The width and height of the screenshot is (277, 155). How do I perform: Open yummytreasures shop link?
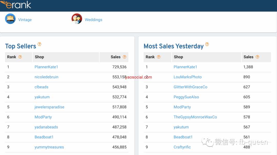click(49, 147)
